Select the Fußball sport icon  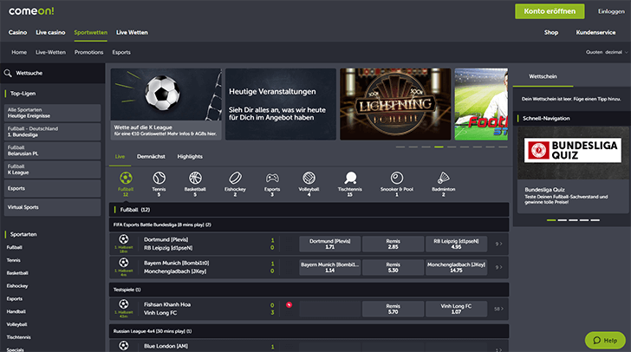(x=126, y=178)
